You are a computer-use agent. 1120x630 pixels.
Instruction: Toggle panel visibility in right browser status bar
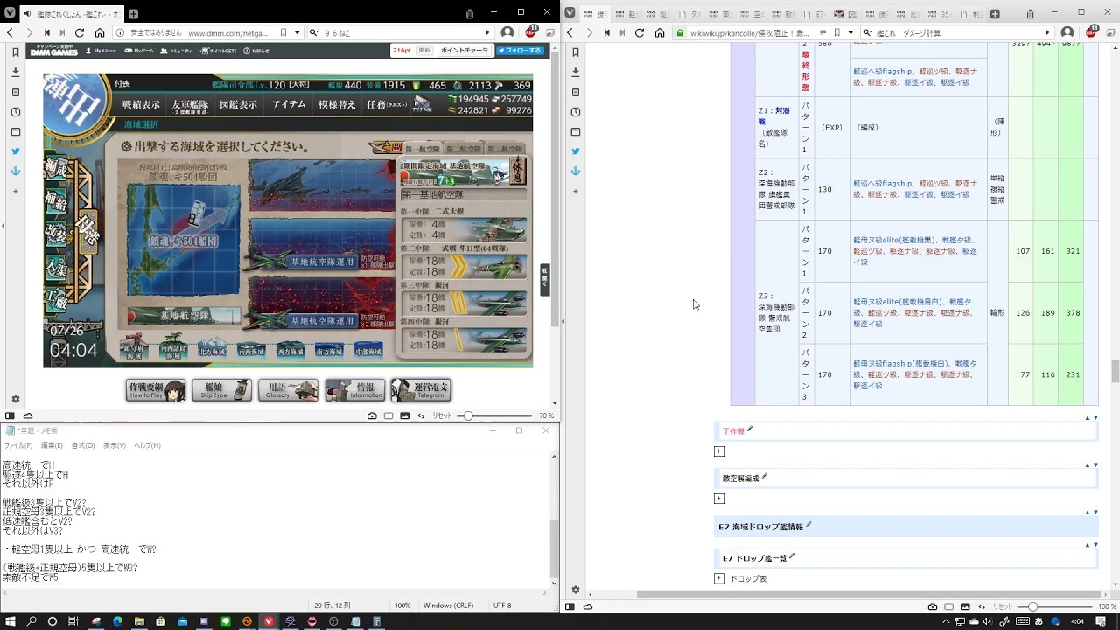click(570, 606)
